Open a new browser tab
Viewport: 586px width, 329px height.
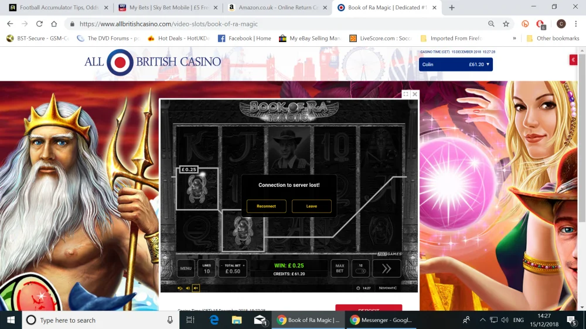[452, 8]
